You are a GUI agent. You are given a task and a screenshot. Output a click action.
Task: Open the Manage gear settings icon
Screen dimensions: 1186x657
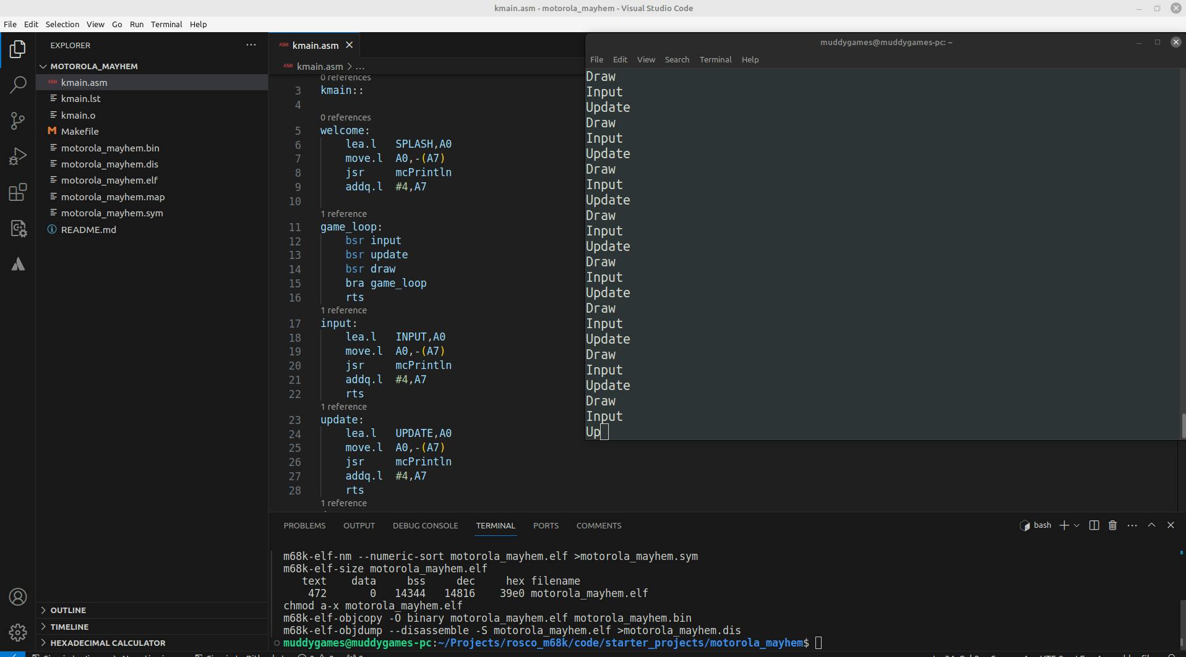coord(18,632)
